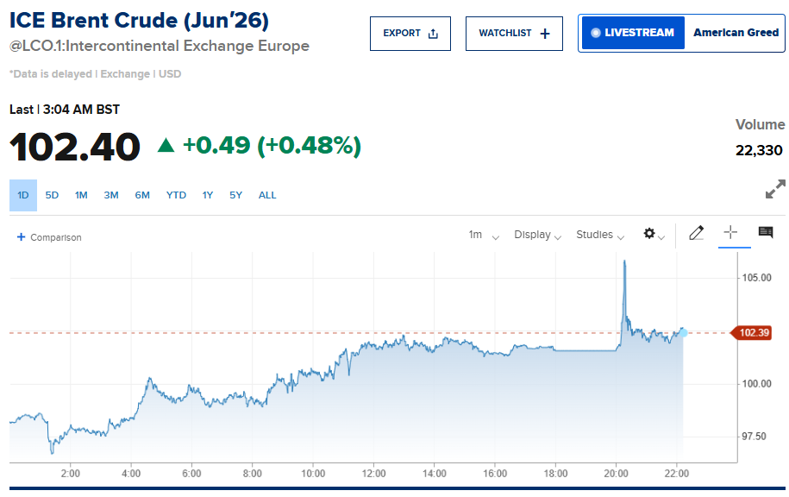Open the chart comments icon
The height and width of the screenshot is (497, 789).
click(765, 233)
